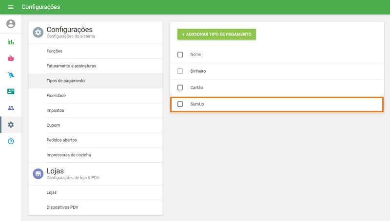The height and width of the screenshot is (221, 390).
Task: Select Tipos de pagamento menu item
Action: 96,81
